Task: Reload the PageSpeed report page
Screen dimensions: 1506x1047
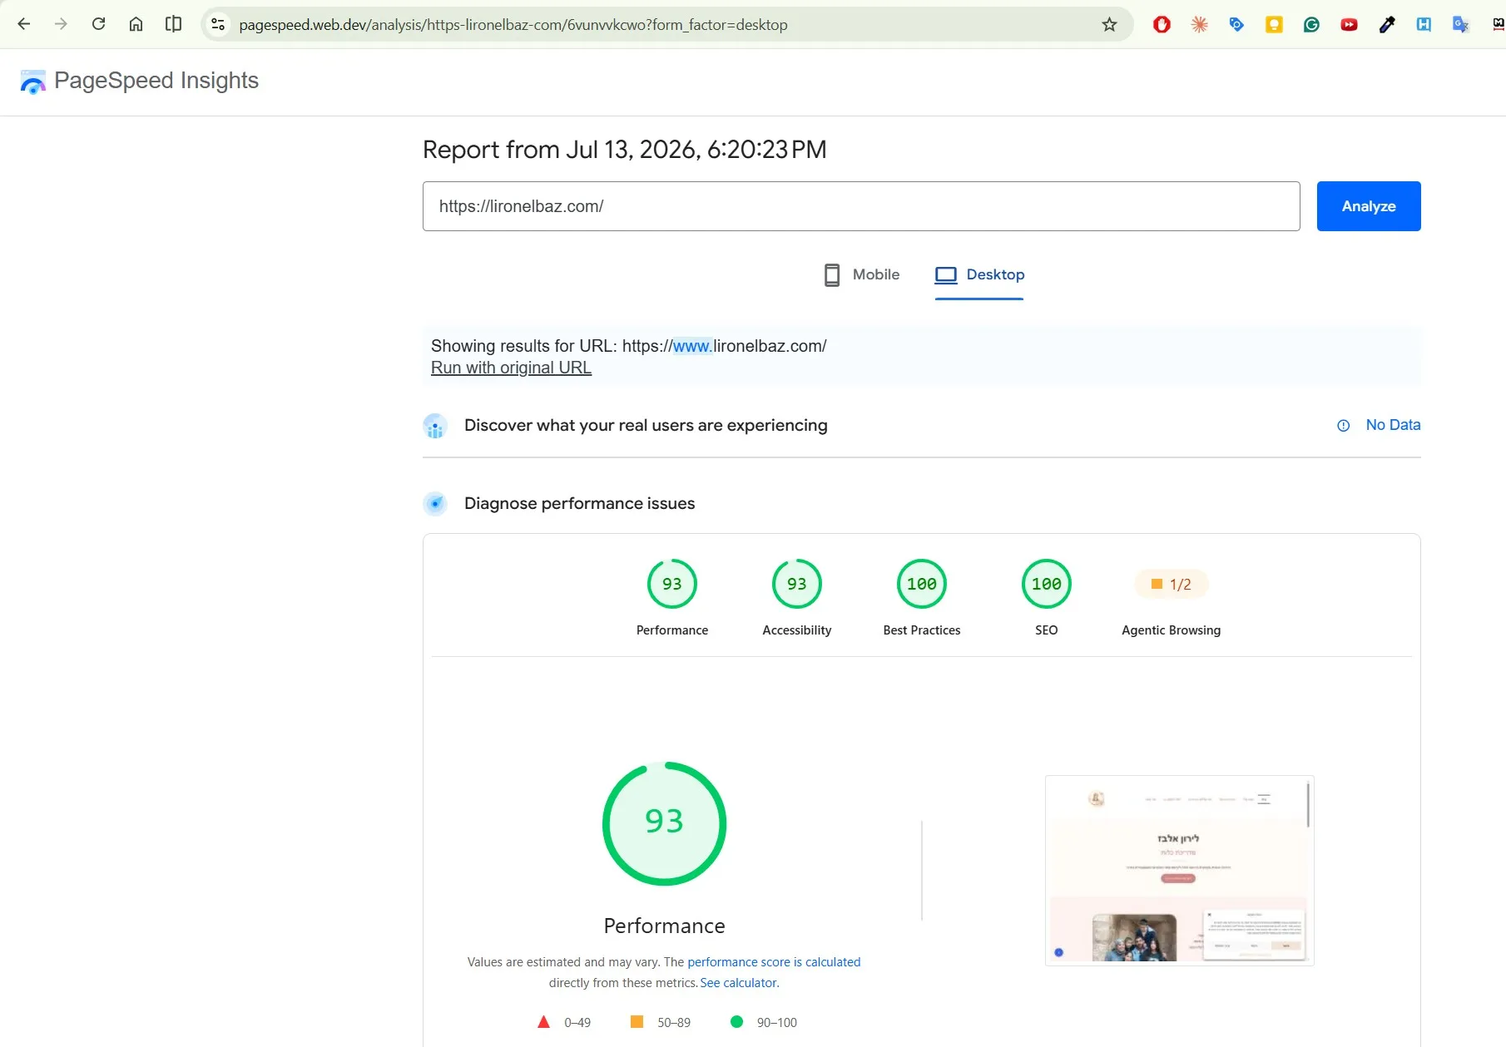Action: (x=98, y=24)
